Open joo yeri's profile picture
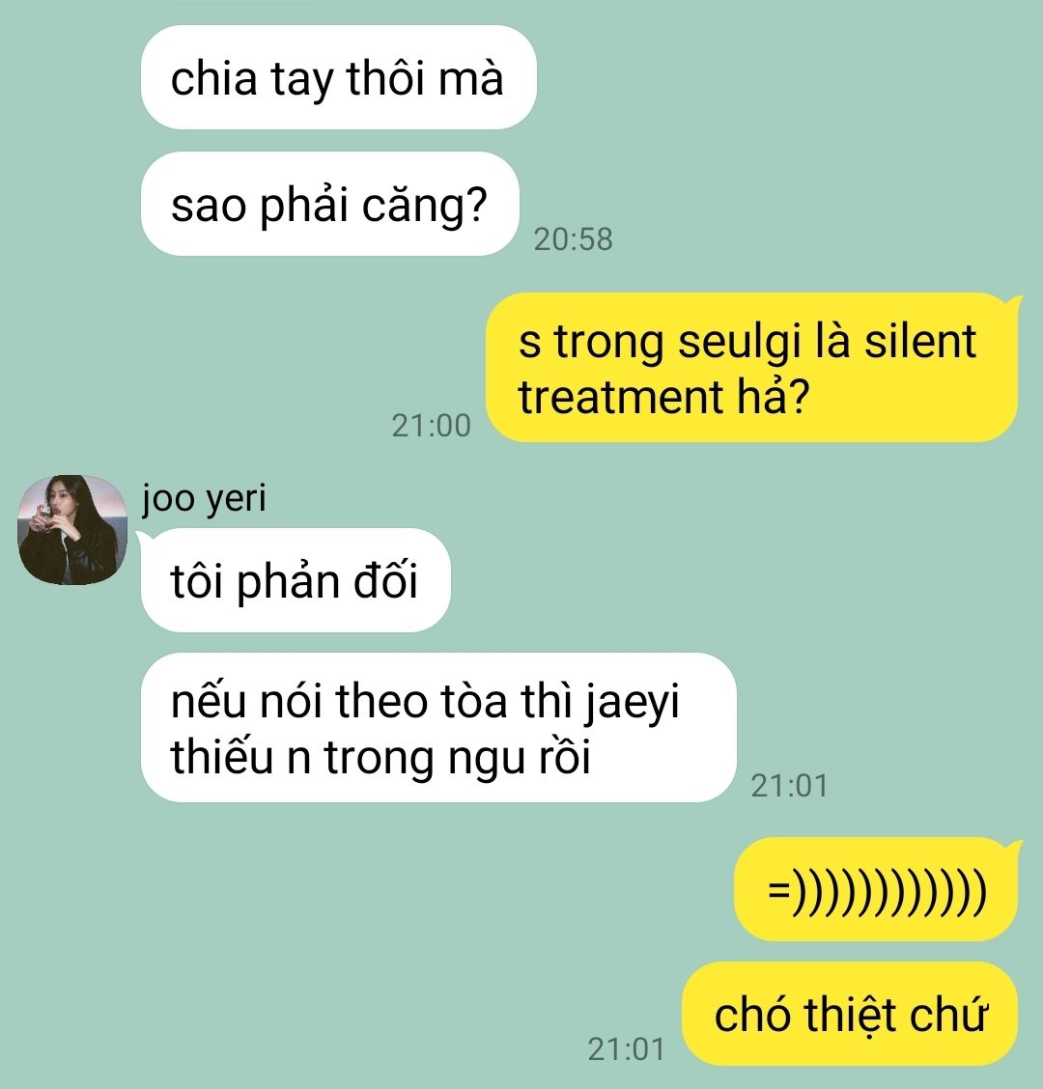The width and height of the screenshot is (1043, 1089). 72,530
